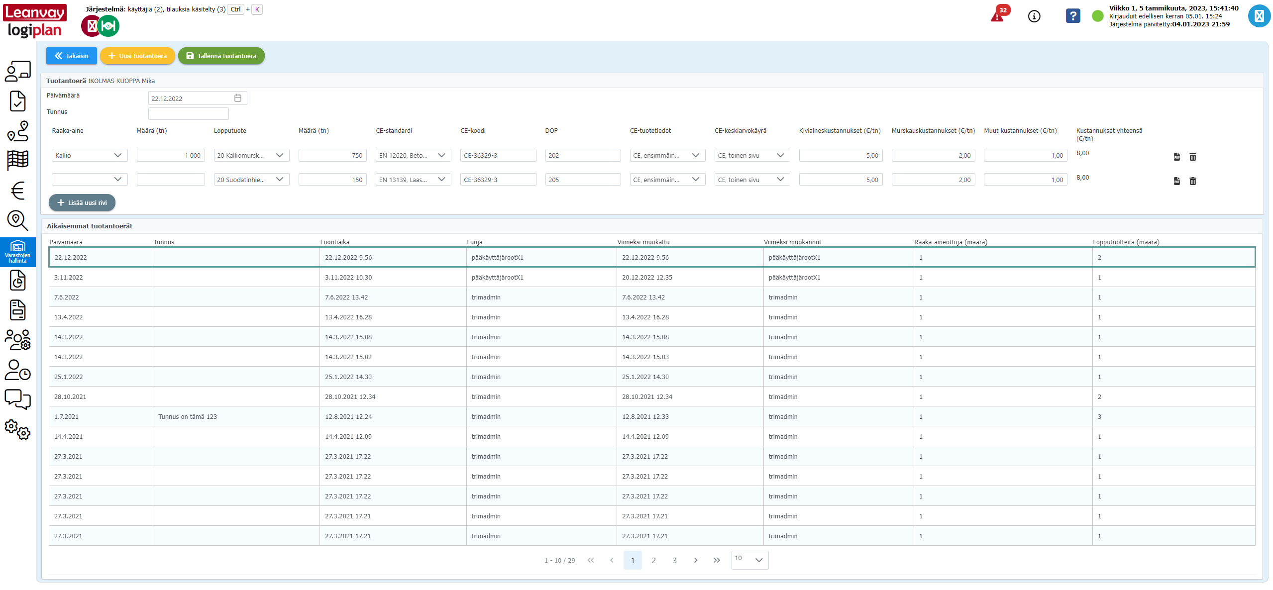Open the 20 Kalliomursk product dropdown
Screen dimensions: 1273x590
click(x=251, y=155)
